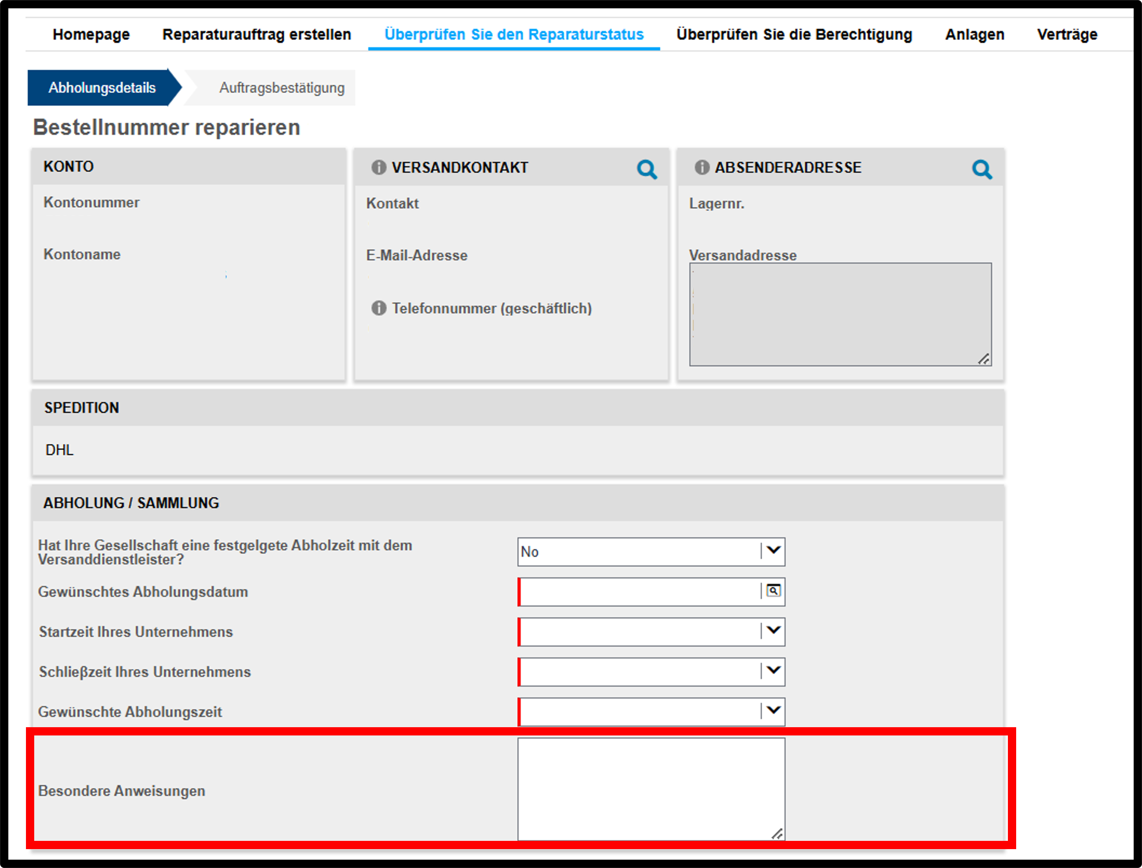Expand the Startzeit Ihres Unternehmens dropdown
This screenshot has height=868, width=1142.
click(651, 632)
